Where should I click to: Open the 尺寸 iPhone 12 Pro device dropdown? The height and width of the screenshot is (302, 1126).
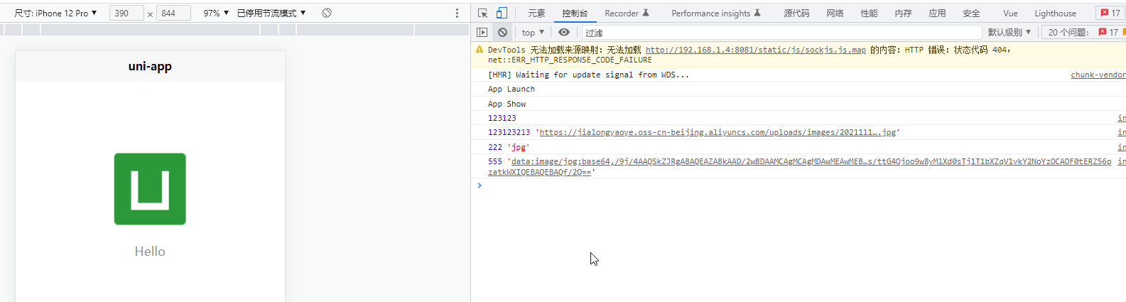[55, 13]
